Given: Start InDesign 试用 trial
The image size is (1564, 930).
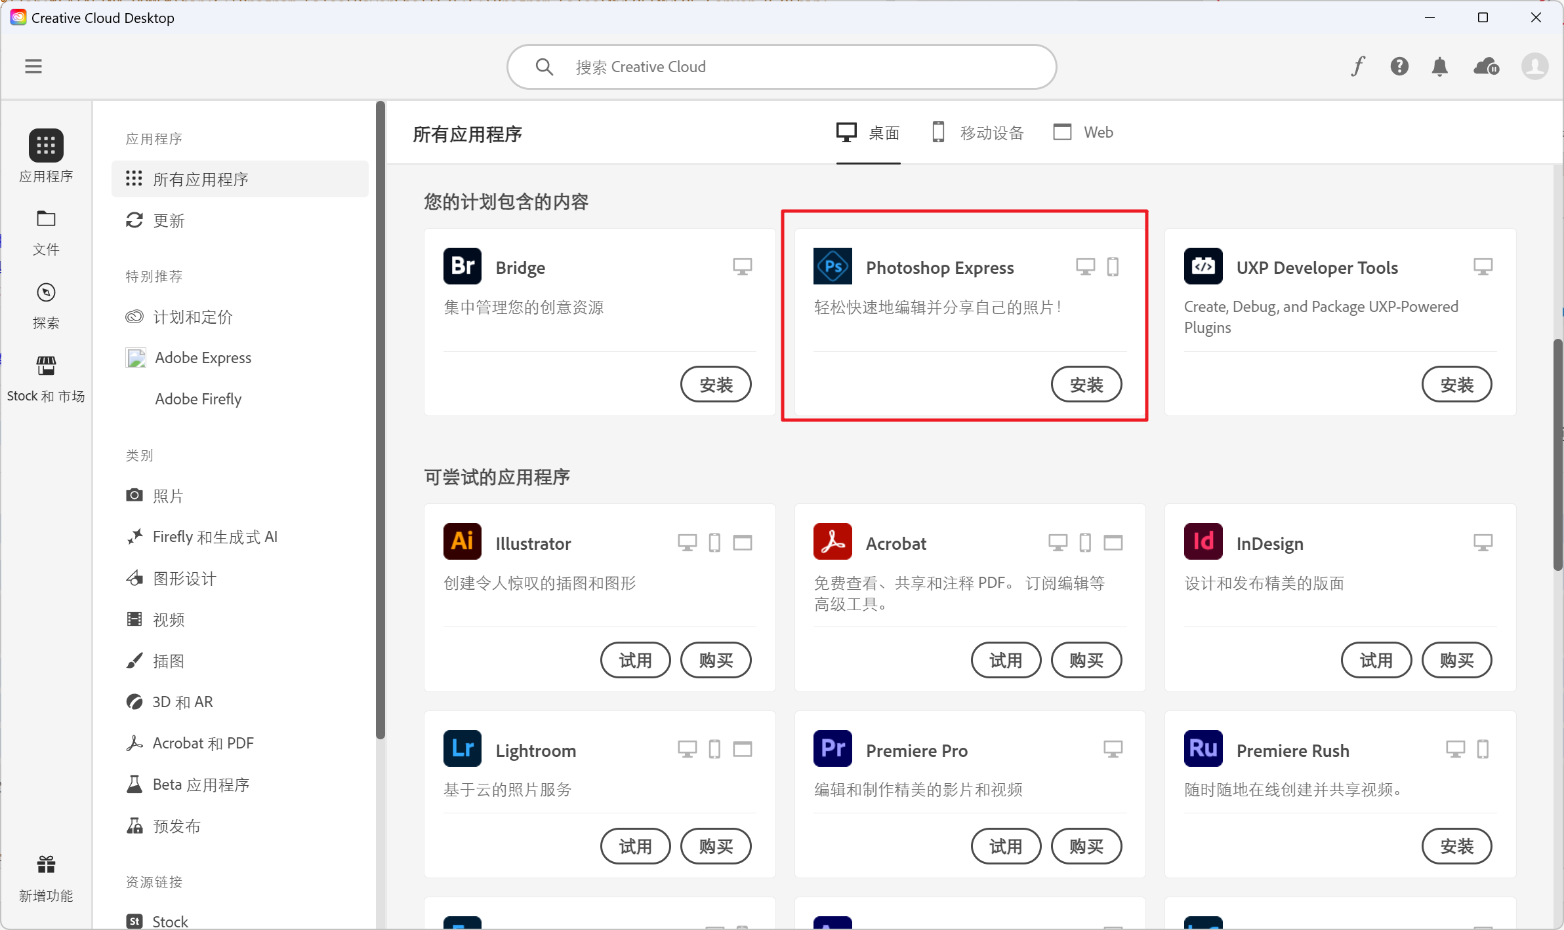Looking at the screenshot, I should tap(1376, 660).
